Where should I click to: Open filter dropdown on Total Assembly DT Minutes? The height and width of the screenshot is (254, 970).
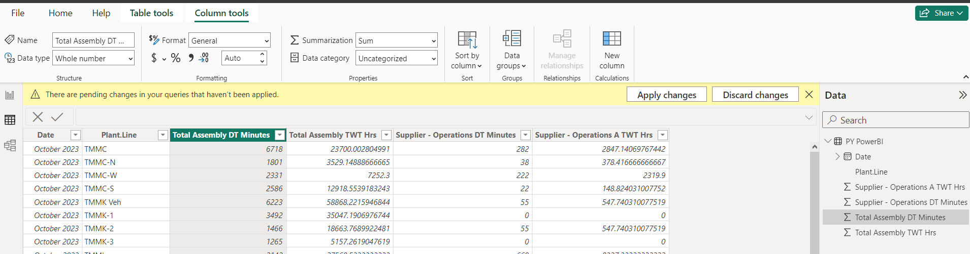279,135
